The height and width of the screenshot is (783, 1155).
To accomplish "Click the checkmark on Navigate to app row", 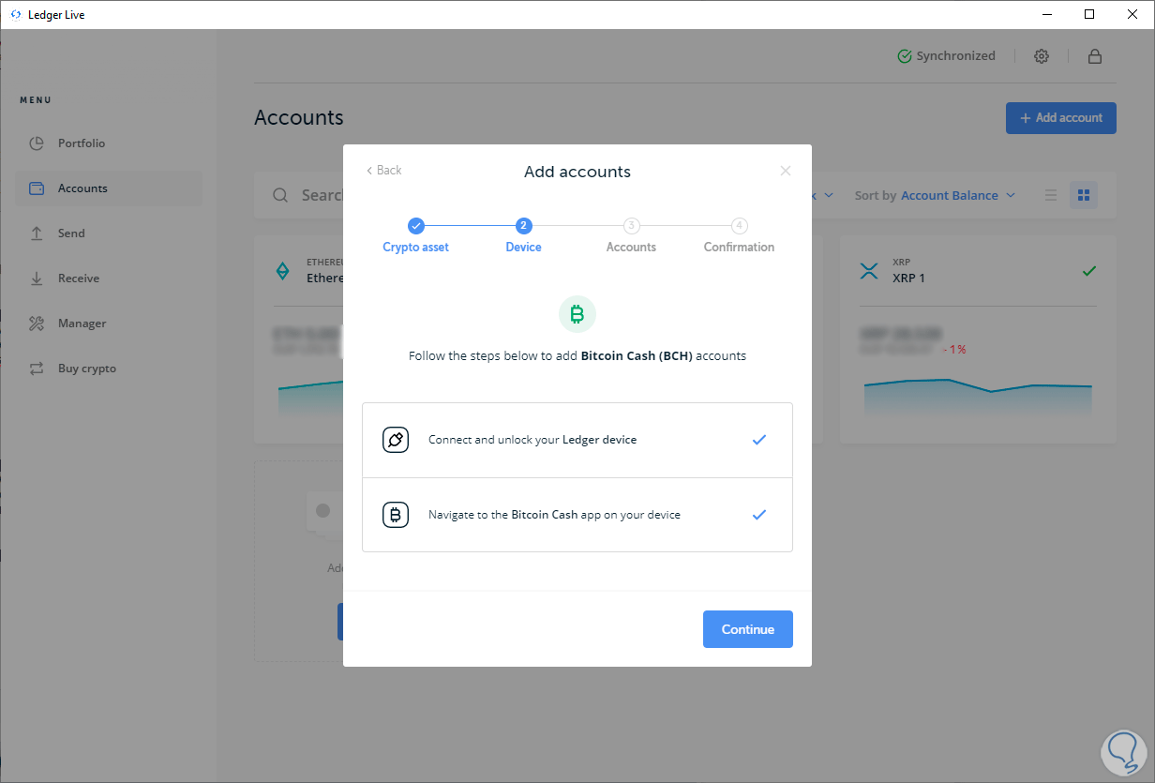I will pyautogui.click(x=759, y=514).
